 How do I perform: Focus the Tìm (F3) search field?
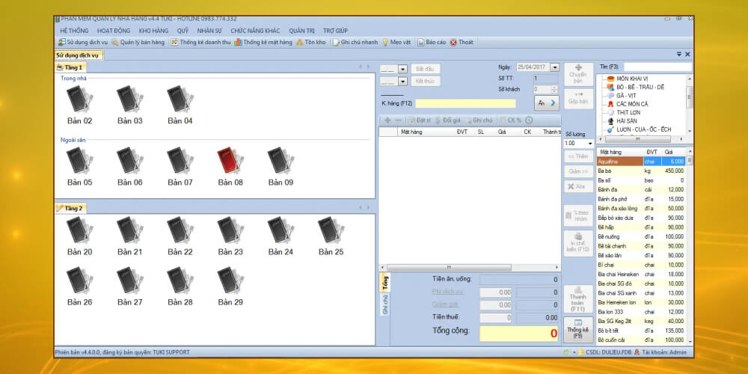point(657,67)
